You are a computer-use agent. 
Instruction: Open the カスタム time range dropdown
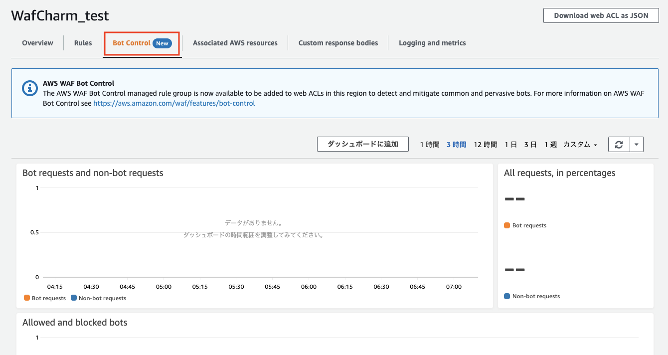point(580,145)
